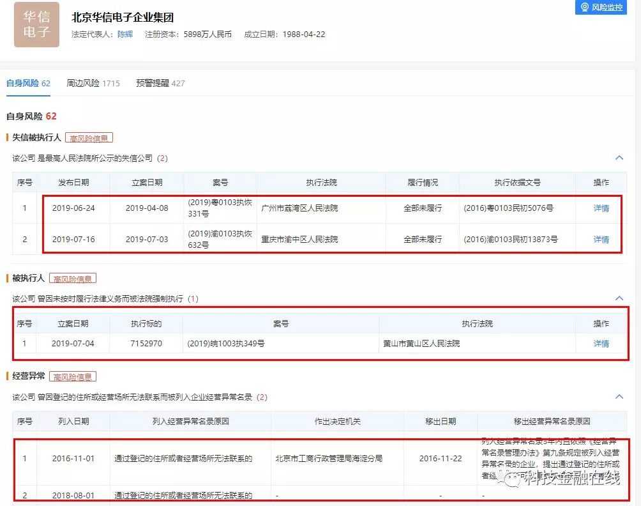Screen dimensions: 641x506
Task: Collapse the 被执行人 section chevron
Action: tap(619, 298)
